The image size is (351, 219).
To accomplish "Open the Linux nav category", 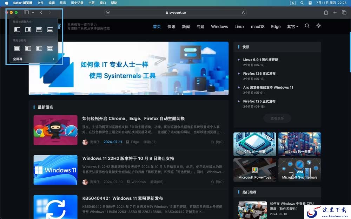I will click(x=239, y=27).
